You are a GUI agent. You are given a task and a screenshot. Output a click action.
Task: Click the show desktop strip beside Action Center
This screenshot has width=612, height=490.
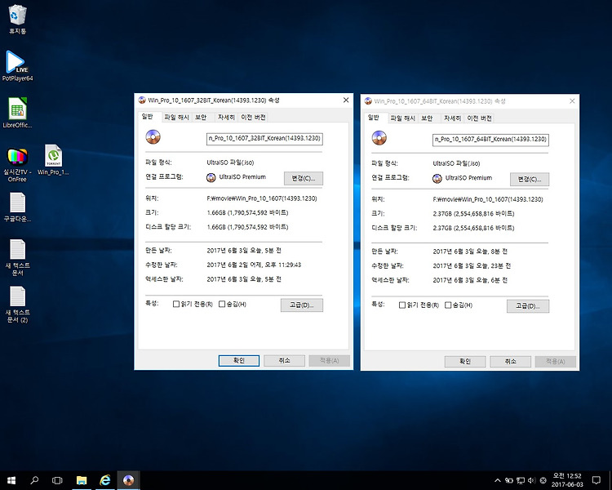pos(610,480)
